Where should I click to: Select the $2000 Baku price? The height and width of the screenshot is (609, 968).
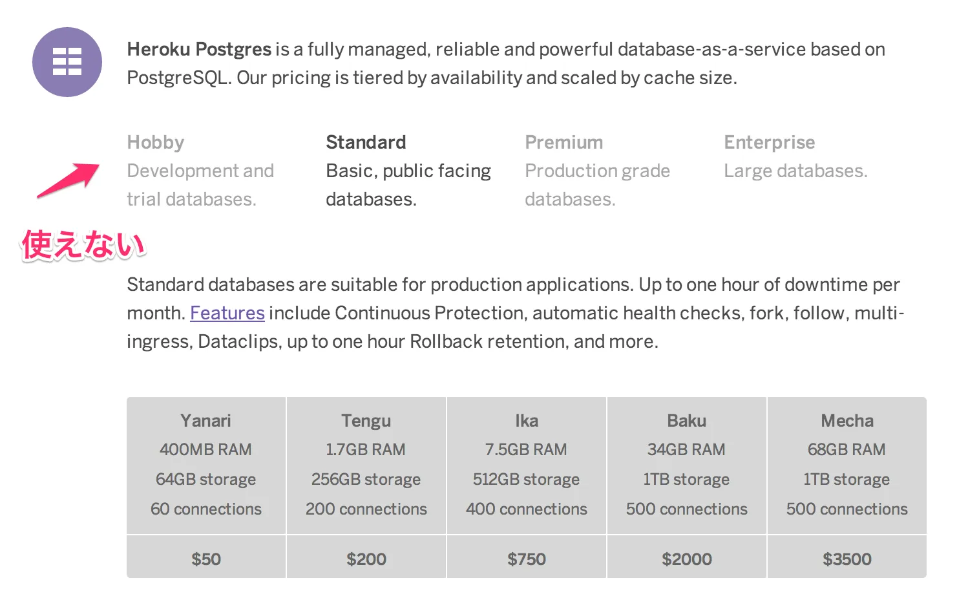point(686,557)
